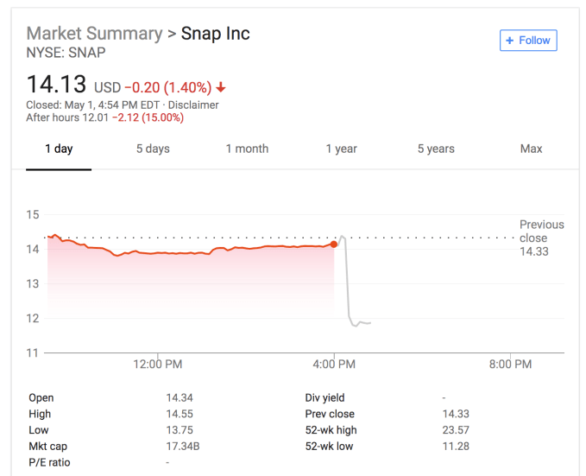Show the 1 year chart
Image resolution: width=586 pixels, height=476 pixels.
[341, 149]
